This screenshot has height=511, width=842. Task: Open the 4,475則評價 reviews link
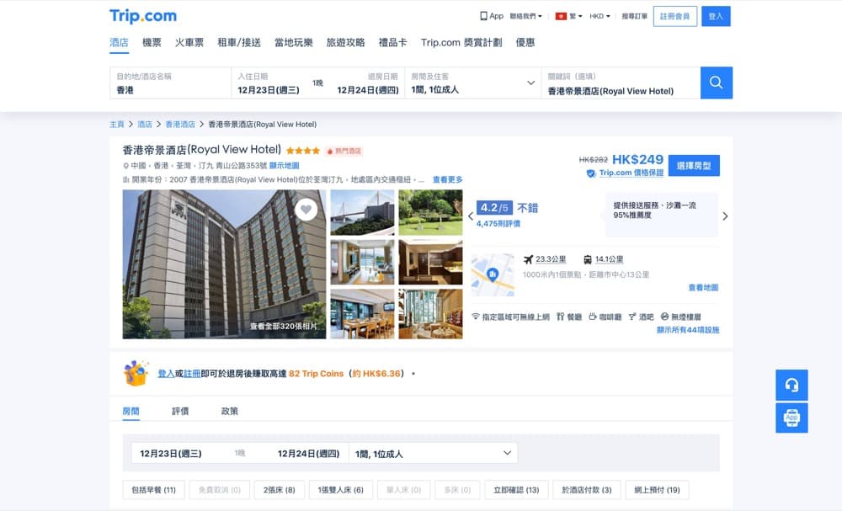(x=498, y=224)
